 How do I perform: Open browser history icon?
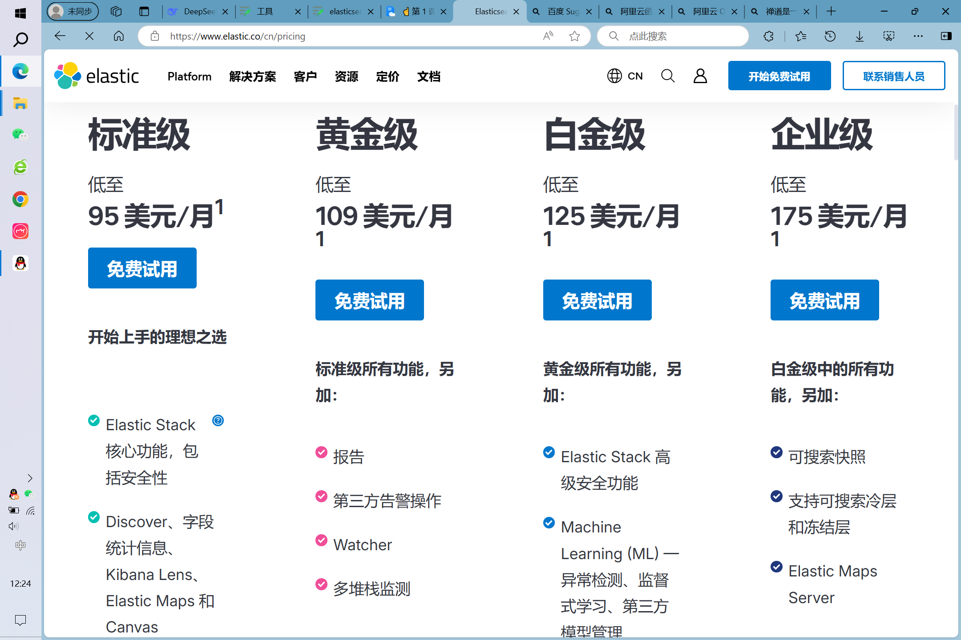[x=830, y=36]
